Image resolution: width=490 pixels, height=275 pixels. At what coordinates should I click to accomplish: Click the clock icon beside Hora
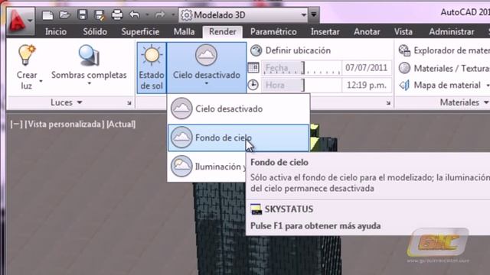tap(253, 85)
